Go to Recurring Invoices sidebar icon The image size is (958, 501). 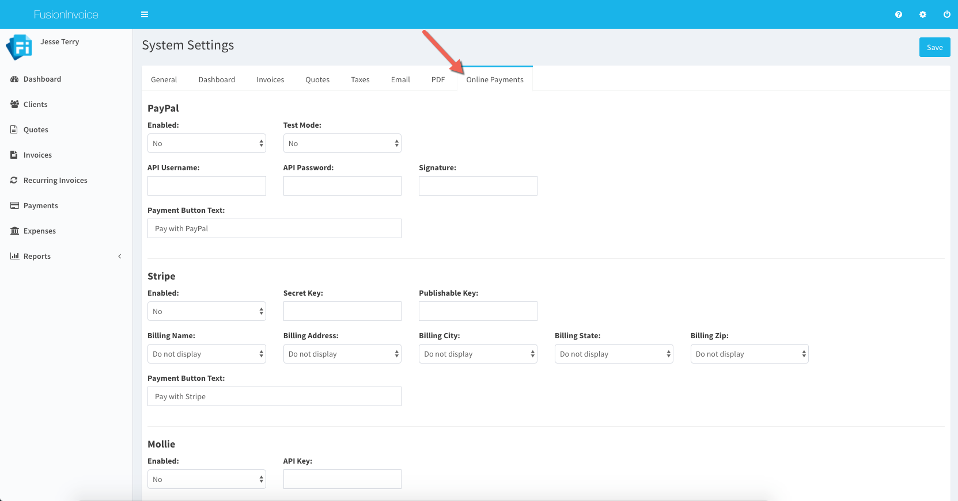point(14,180)
